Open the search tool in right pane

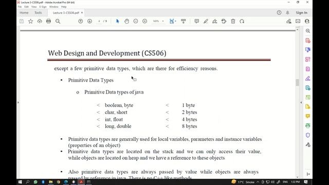click(x=308, y=31)
